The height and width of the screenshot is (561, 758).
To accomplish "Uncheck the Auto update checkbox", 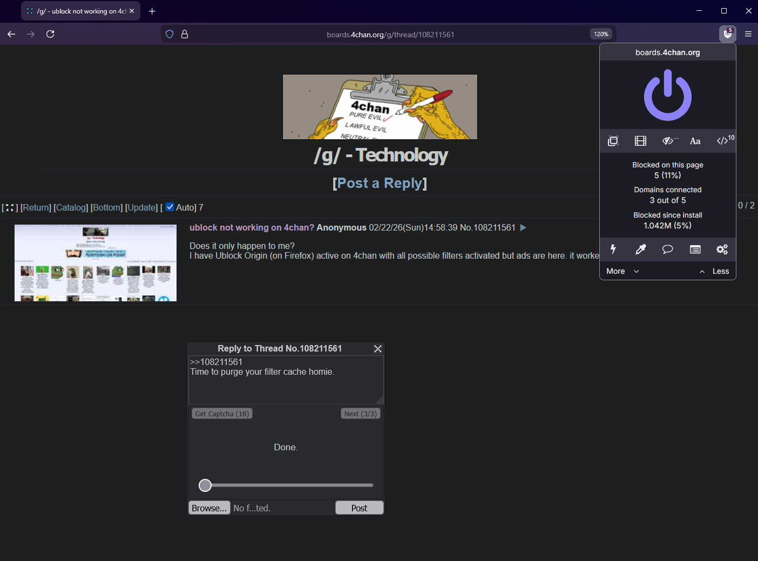I will tap(170, 207).
